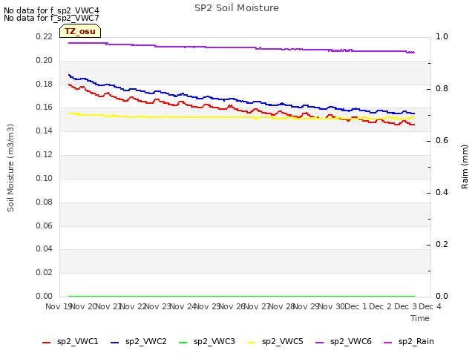Click the 'No data for f_sp2_VWC4' message
The image size is (475, 356).
click(x=51, y=10)
